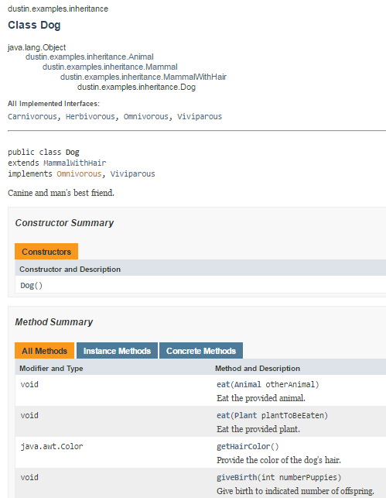Open the giveBirth method link
The height and width of the screenshot is (498, 386).
coord(237,477)
